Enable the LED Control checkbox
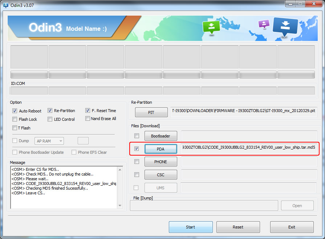The image size is (325, 239). 50,119
